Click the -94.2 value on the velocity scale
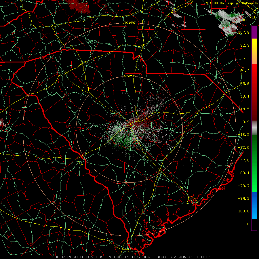Image resolution: width=259 pixels, height=259 pixels. (x=244, y=198)
